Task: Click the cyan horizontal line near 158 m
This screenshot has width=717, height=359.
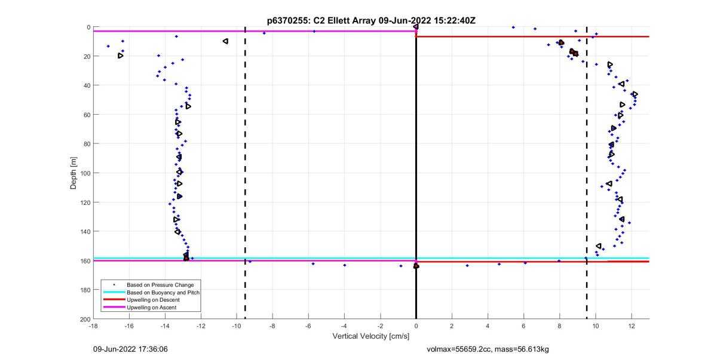Action: point(370,258)
